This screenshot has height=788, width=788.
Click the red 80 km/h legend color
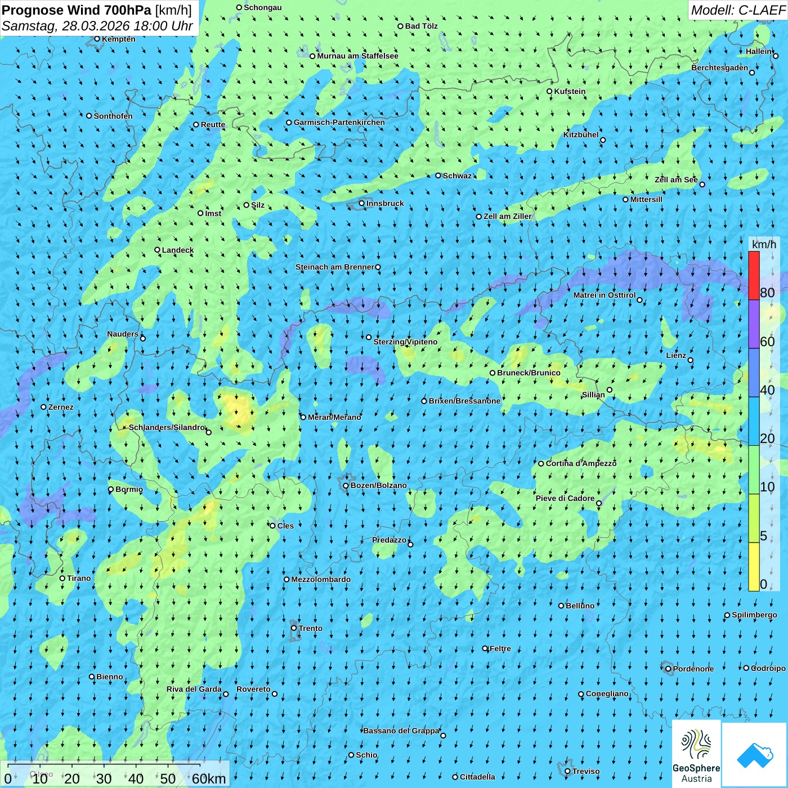coord(754,275)
